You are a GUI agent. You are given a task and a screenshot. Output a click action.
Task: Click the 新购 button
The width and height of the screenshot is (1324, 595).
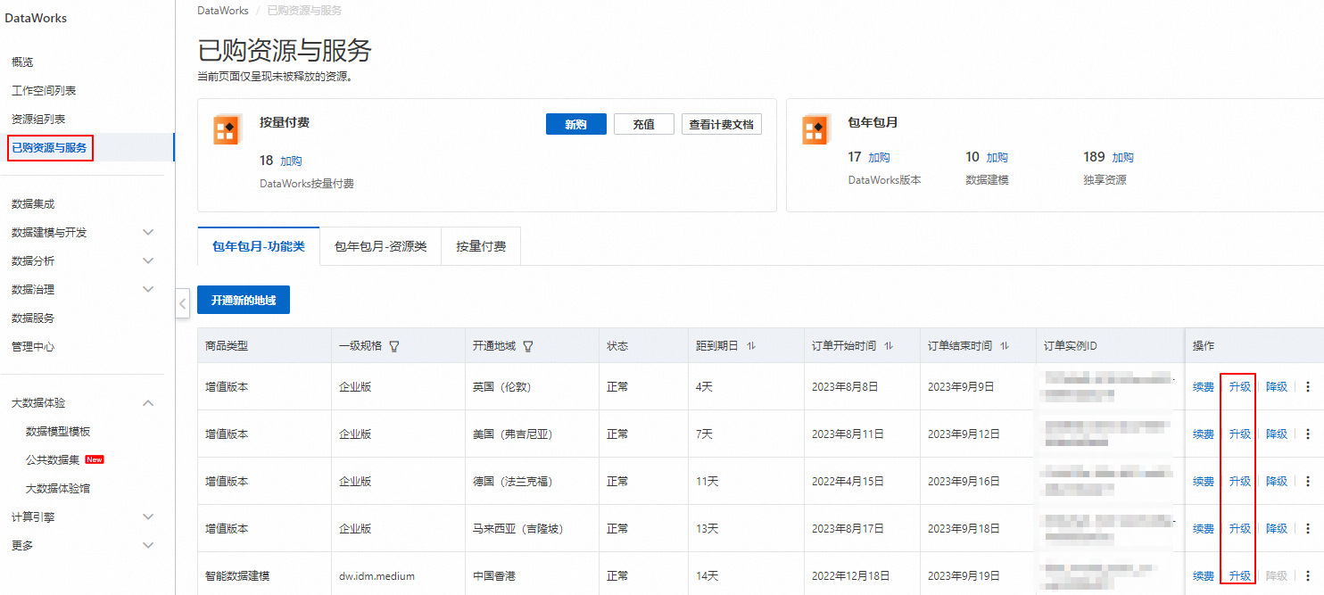(576, 124)
